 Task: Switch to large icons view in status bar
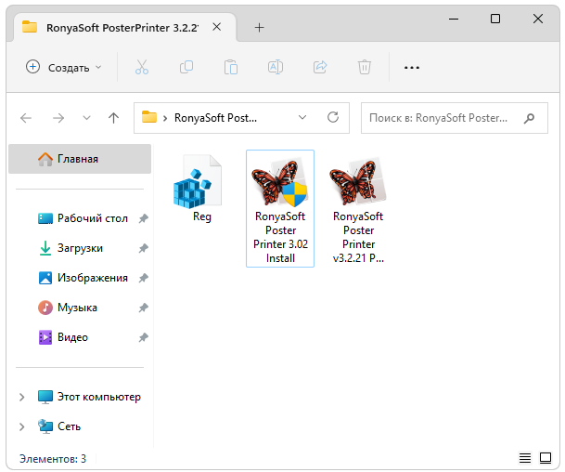pyautogui.click(x=546, y=458)
